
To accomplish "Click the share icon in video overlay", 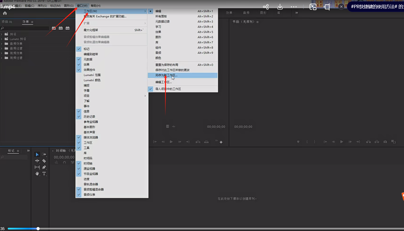I will click(266, 7).
